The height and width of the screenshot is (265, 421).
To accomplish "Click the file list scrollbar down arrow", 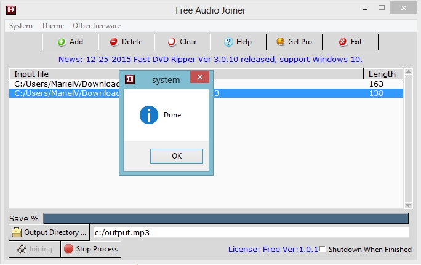I will pyautogui.click(x=407, y=204).
